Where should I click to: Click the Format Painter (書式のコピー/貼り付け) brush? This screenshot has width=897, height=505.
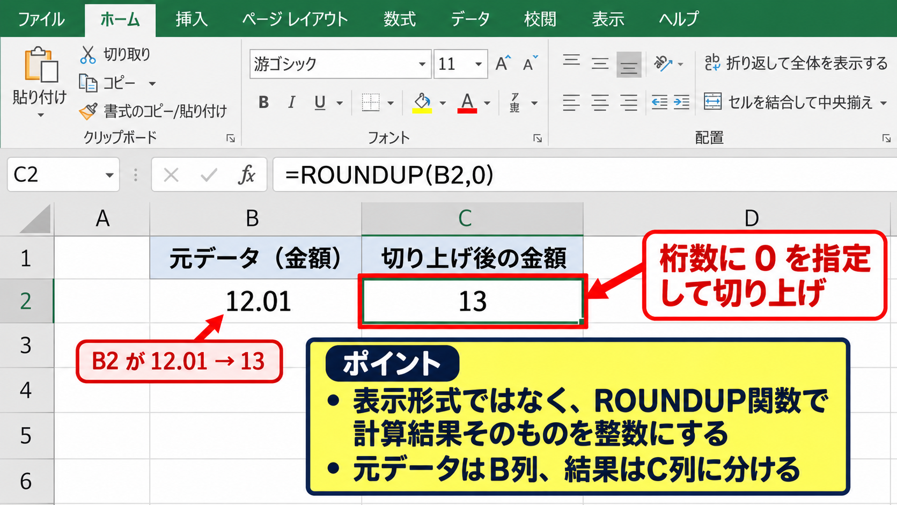[89, 111]
